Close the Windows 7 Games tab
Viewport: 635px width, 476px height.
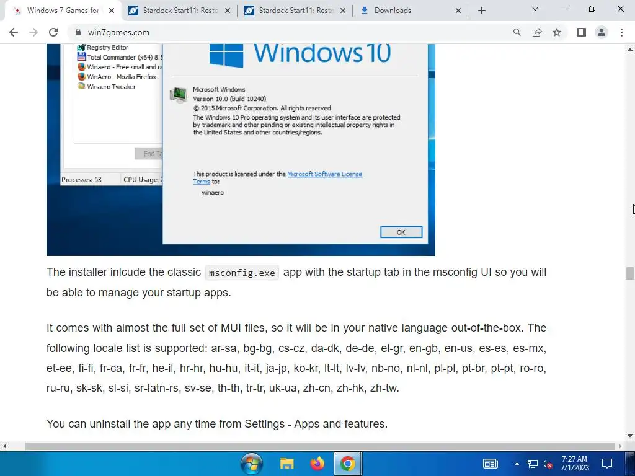(112, 11)
